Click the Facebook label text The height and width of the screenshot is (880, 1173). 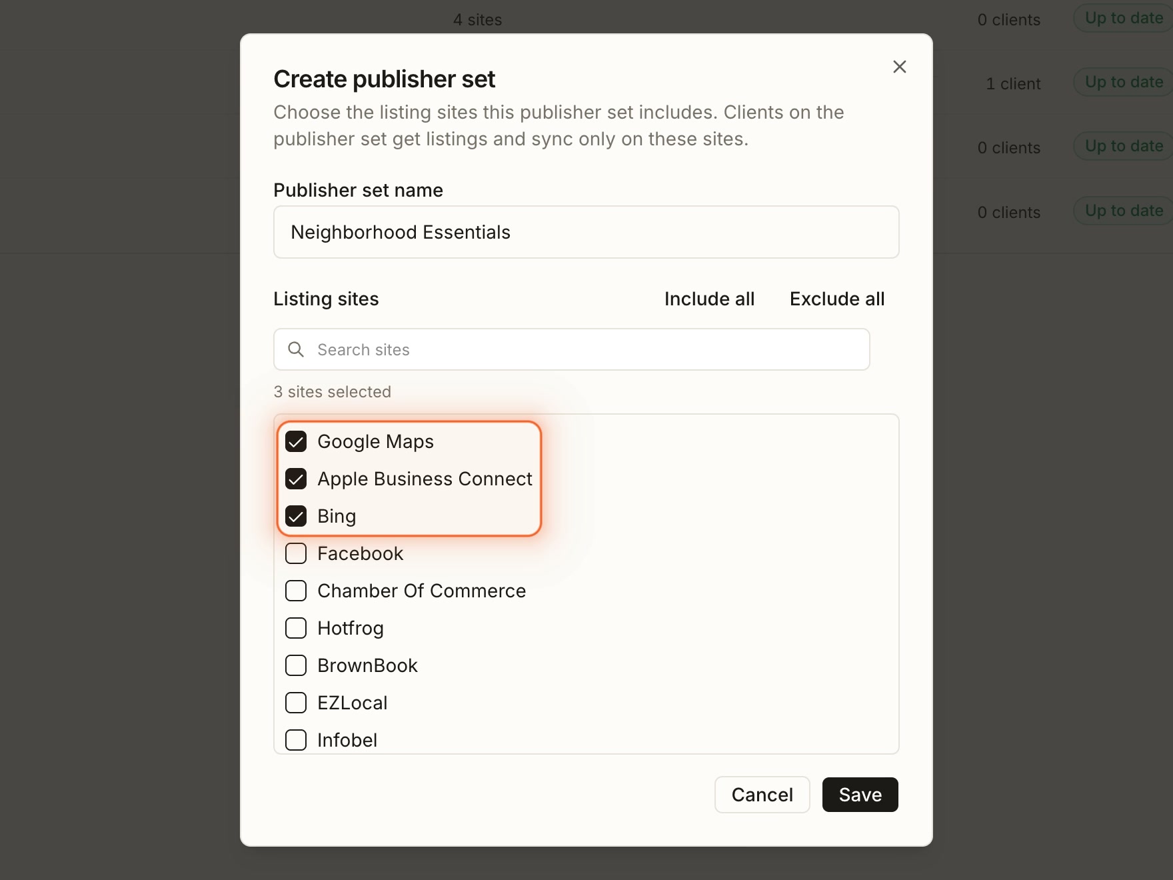361,553
